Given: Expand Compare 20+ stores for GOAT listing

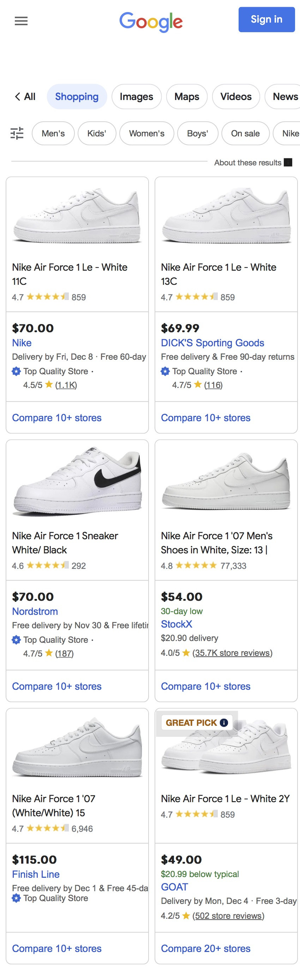Looking at the screenshot, I should coord(205,948).
